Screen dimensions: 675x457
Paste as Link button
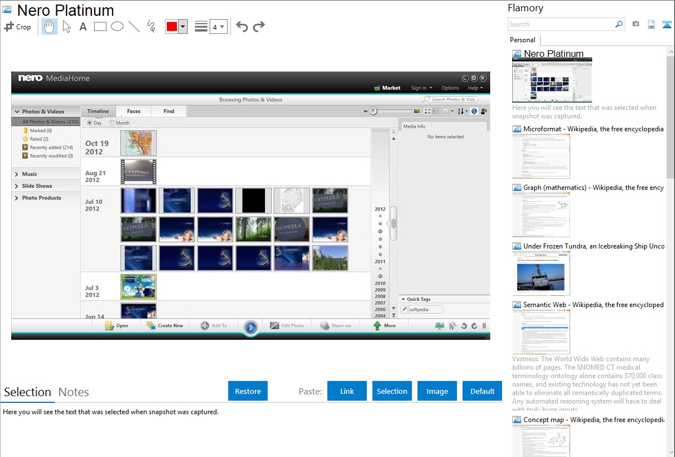[347, 391]
